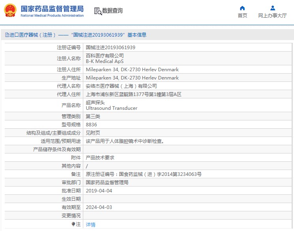This screenshot has width=294, height=231.
Task: Open the 数据查询 search icon
Action: pos(98,11)
